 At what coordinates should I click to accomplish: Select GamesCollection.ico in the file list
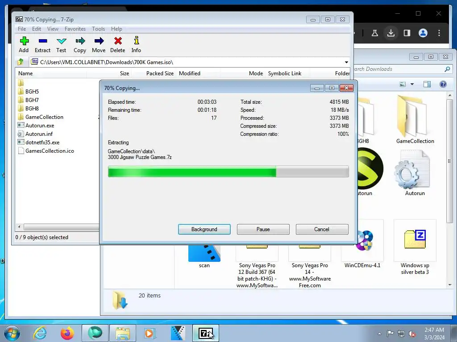pyautogui.click(x=46, y=151)
